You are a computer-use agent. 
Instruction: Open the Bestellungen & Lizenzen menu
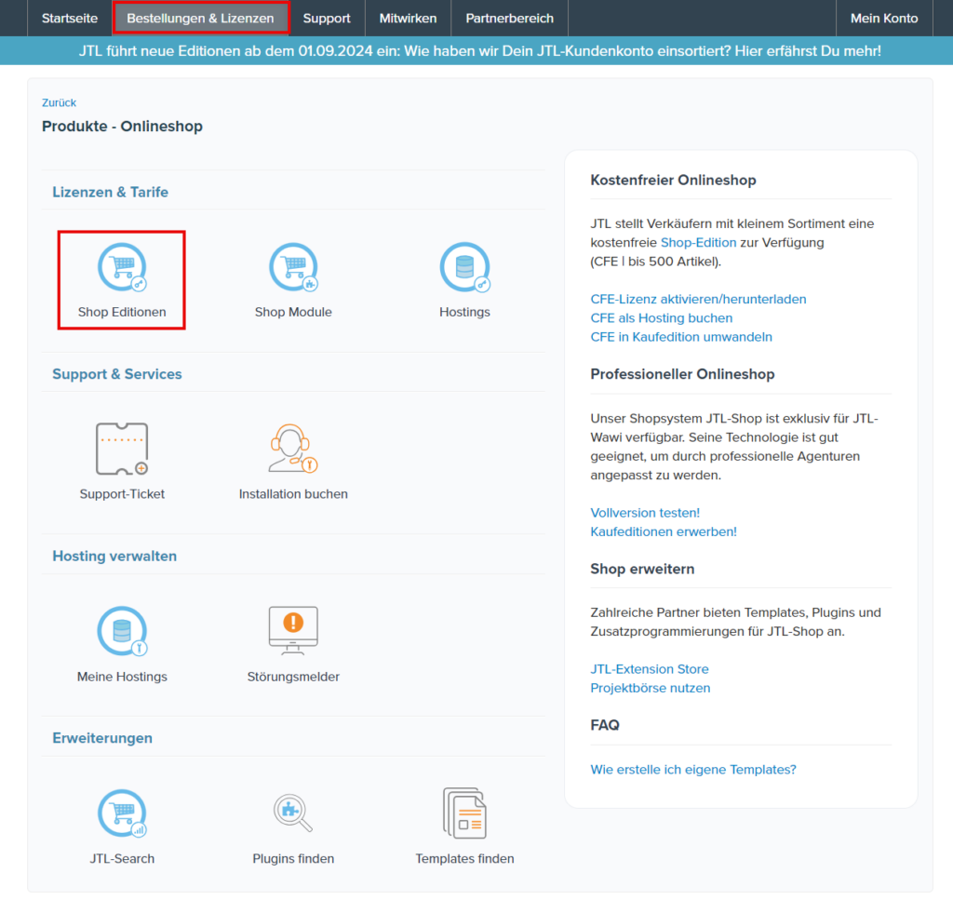[x=201, y=19]
